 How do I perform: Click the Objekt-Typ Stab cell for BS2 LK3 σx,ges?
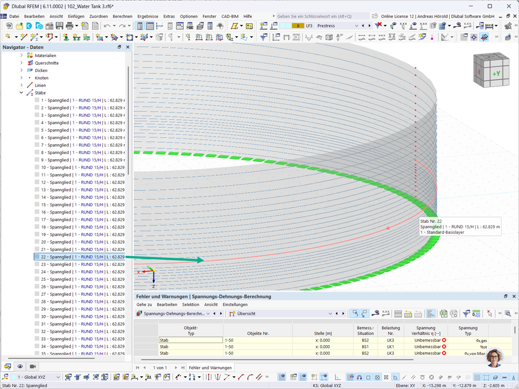pyautogui.click(x=191, y=340)
